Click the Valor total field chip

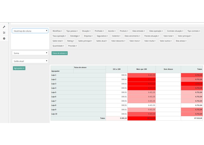coord(168,36)
